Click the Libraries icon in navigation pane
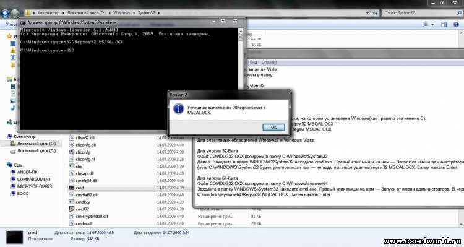The height and width of the screenshot is (247, 464). 9,79
